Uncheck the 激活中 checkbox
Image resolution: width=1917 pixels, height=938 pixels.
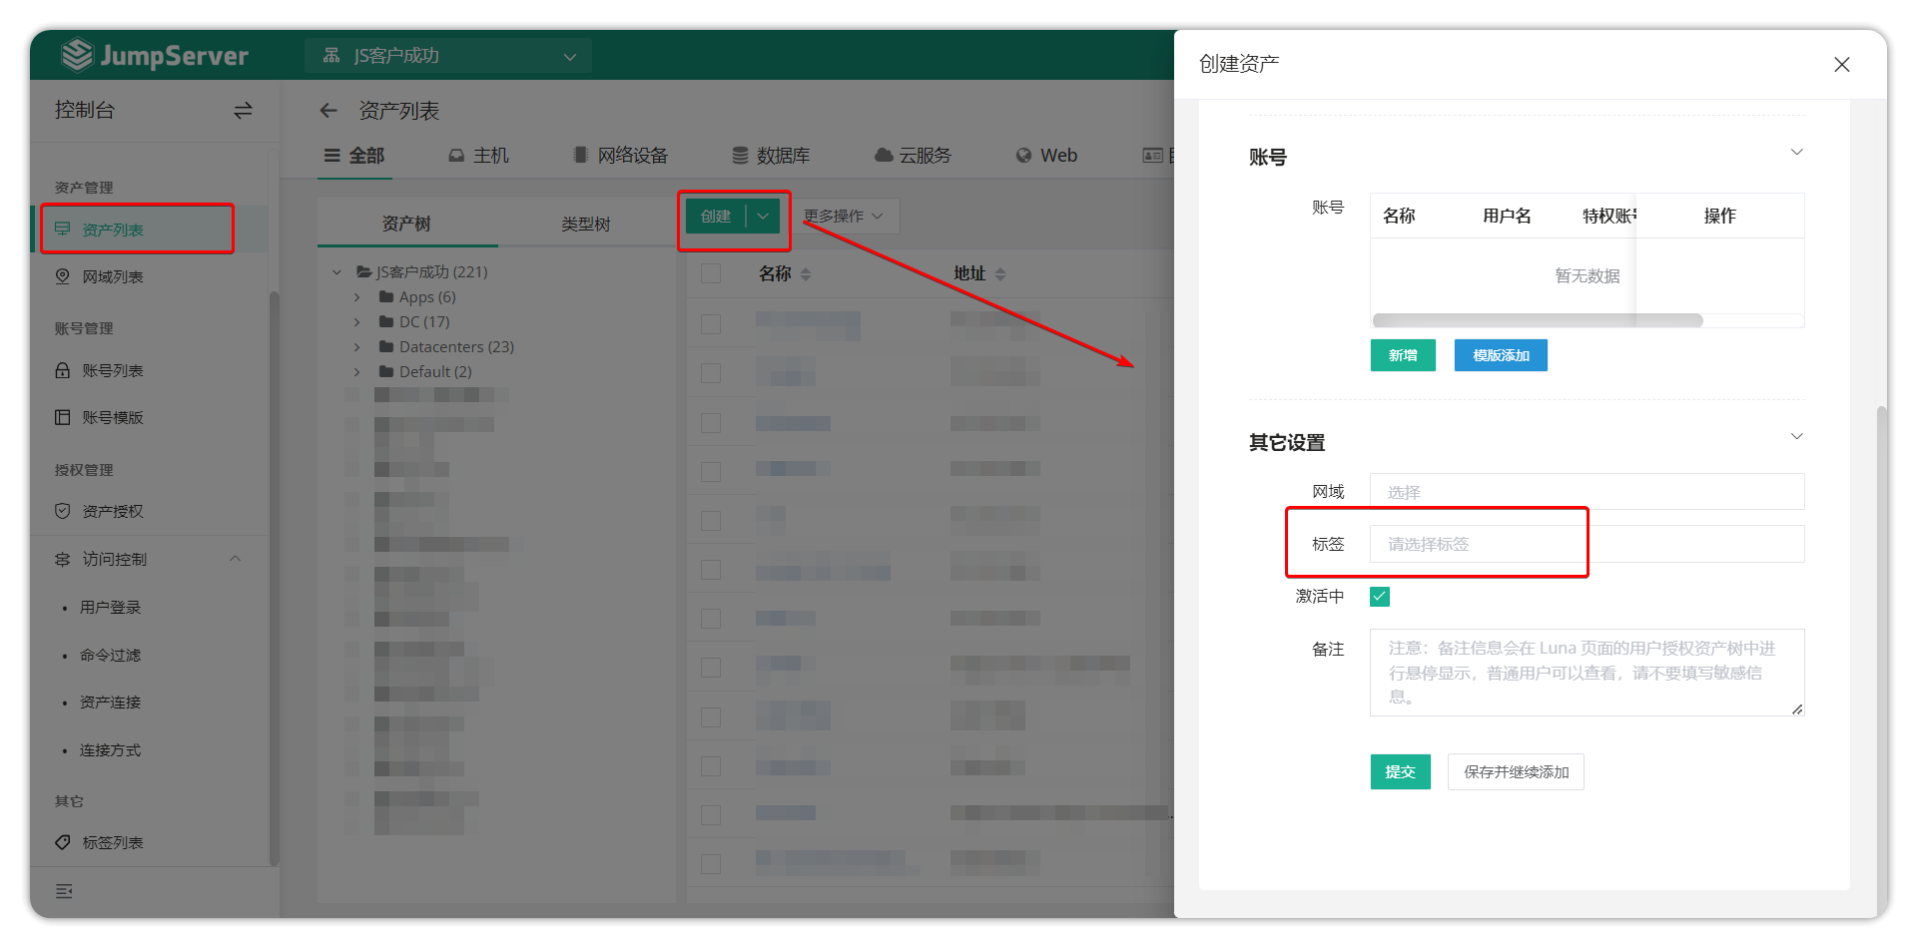[x=1380, y=597]
